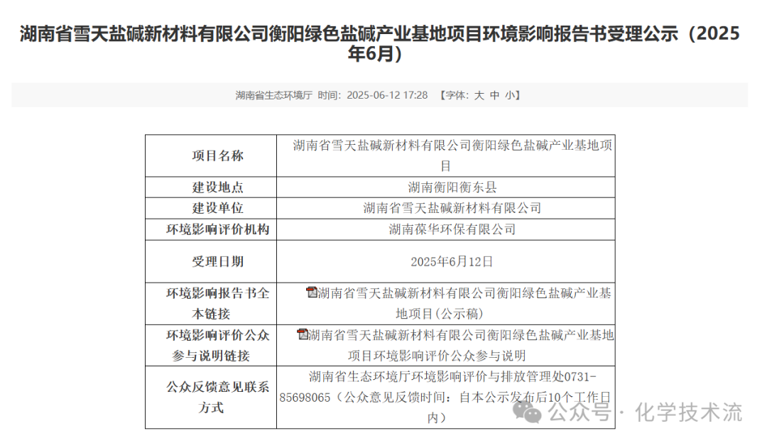
Task: Click contact info cell with phone 0731-85698065
Action: tap(445, 397)
